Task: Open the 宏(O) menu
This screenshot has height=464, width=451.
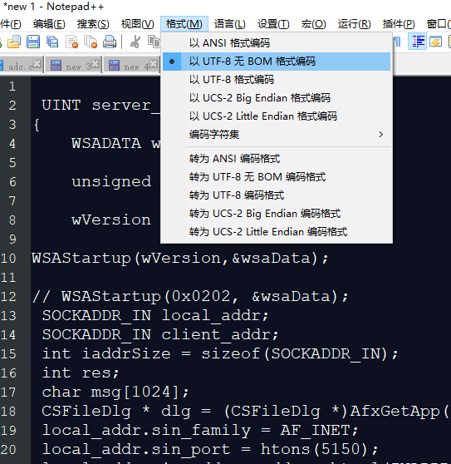Action: [x=314, y=24]
